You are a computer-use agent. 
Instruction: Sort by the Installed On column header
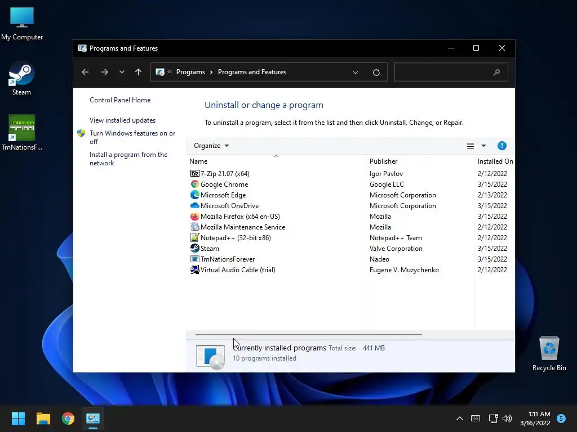click(495, 161)
